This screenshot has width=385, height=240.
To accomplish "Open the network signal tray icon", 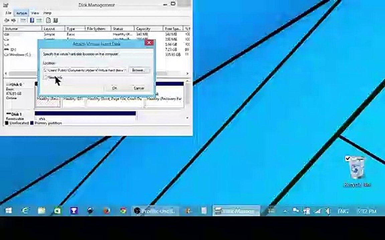I will click(x=317, y=211).
